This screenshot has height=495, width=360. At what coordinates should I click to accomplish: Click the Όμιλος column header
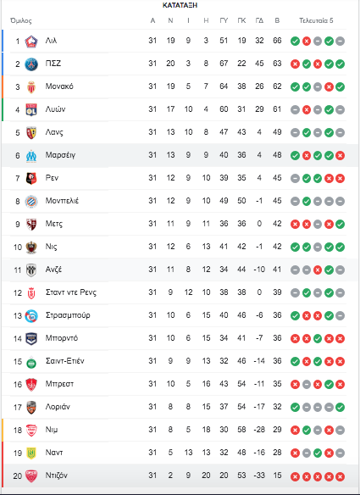[21, 21]
